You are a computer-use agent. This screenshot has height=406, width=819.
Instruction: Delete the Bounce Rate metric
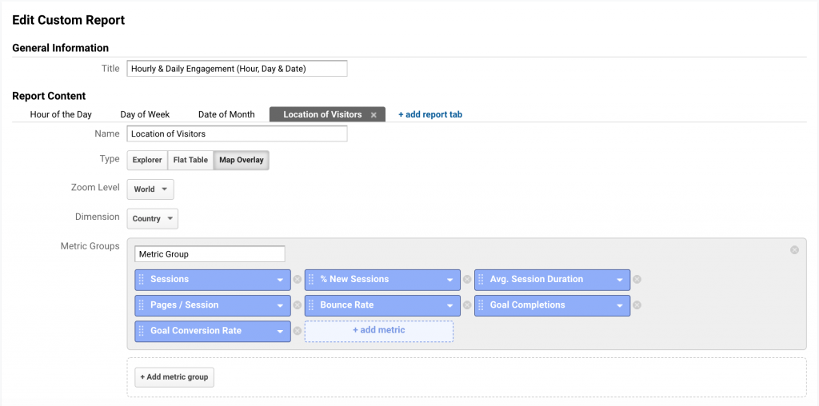467,305
